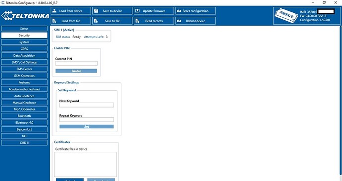Click the Update firmware icon
This screenshot has width=342, height=181.
pyautogui.click(x=137, y=11)
